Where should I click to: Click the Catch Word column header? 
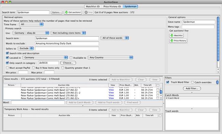pyautogui.click(x=193, y=98)
